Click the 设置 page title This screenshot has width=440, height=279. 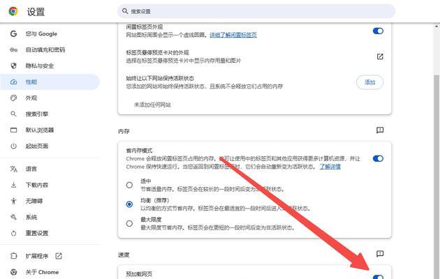click(x=36, y=12)
